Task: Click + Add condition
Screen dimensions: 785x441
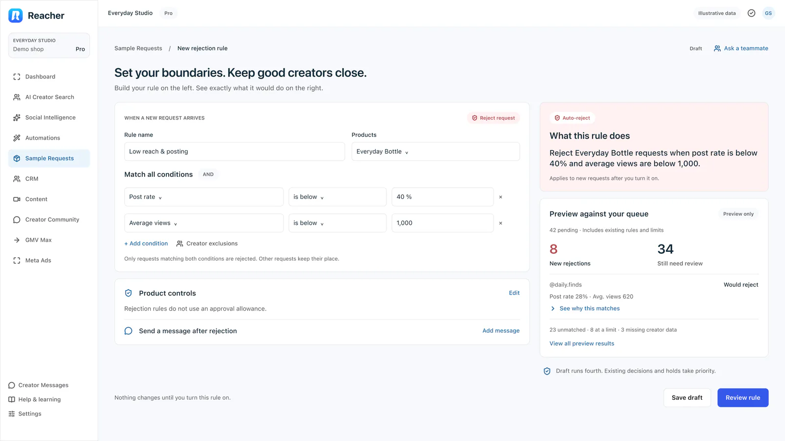Action: click(x=146, y=244)
